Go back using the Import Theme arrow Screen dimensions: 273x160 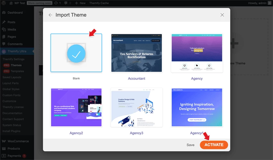coord(50,15)
